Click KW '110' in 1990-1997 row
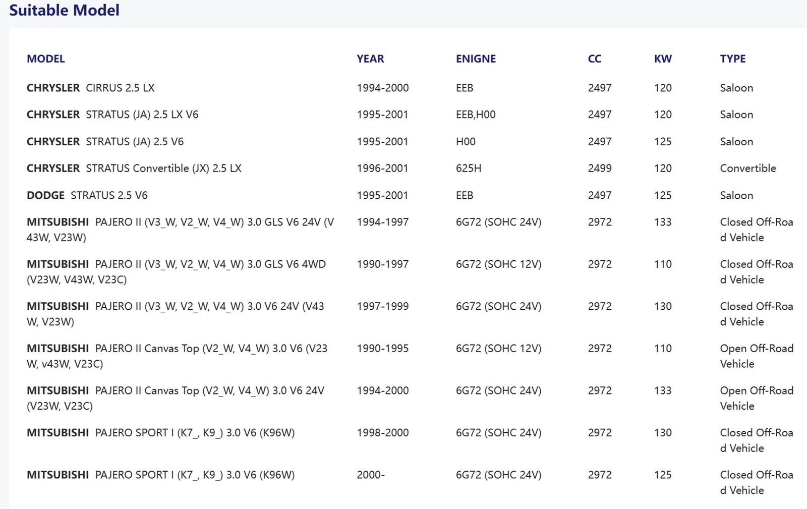Image resolution: width=807 pixels, height=509 pixels. pos(663,264)
